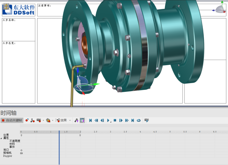The width and height of the screenshot is (228, 165).
Task: Open the Digger keyframe dropdown arrow
Action: pyautogui.click(x=53, y=120)
